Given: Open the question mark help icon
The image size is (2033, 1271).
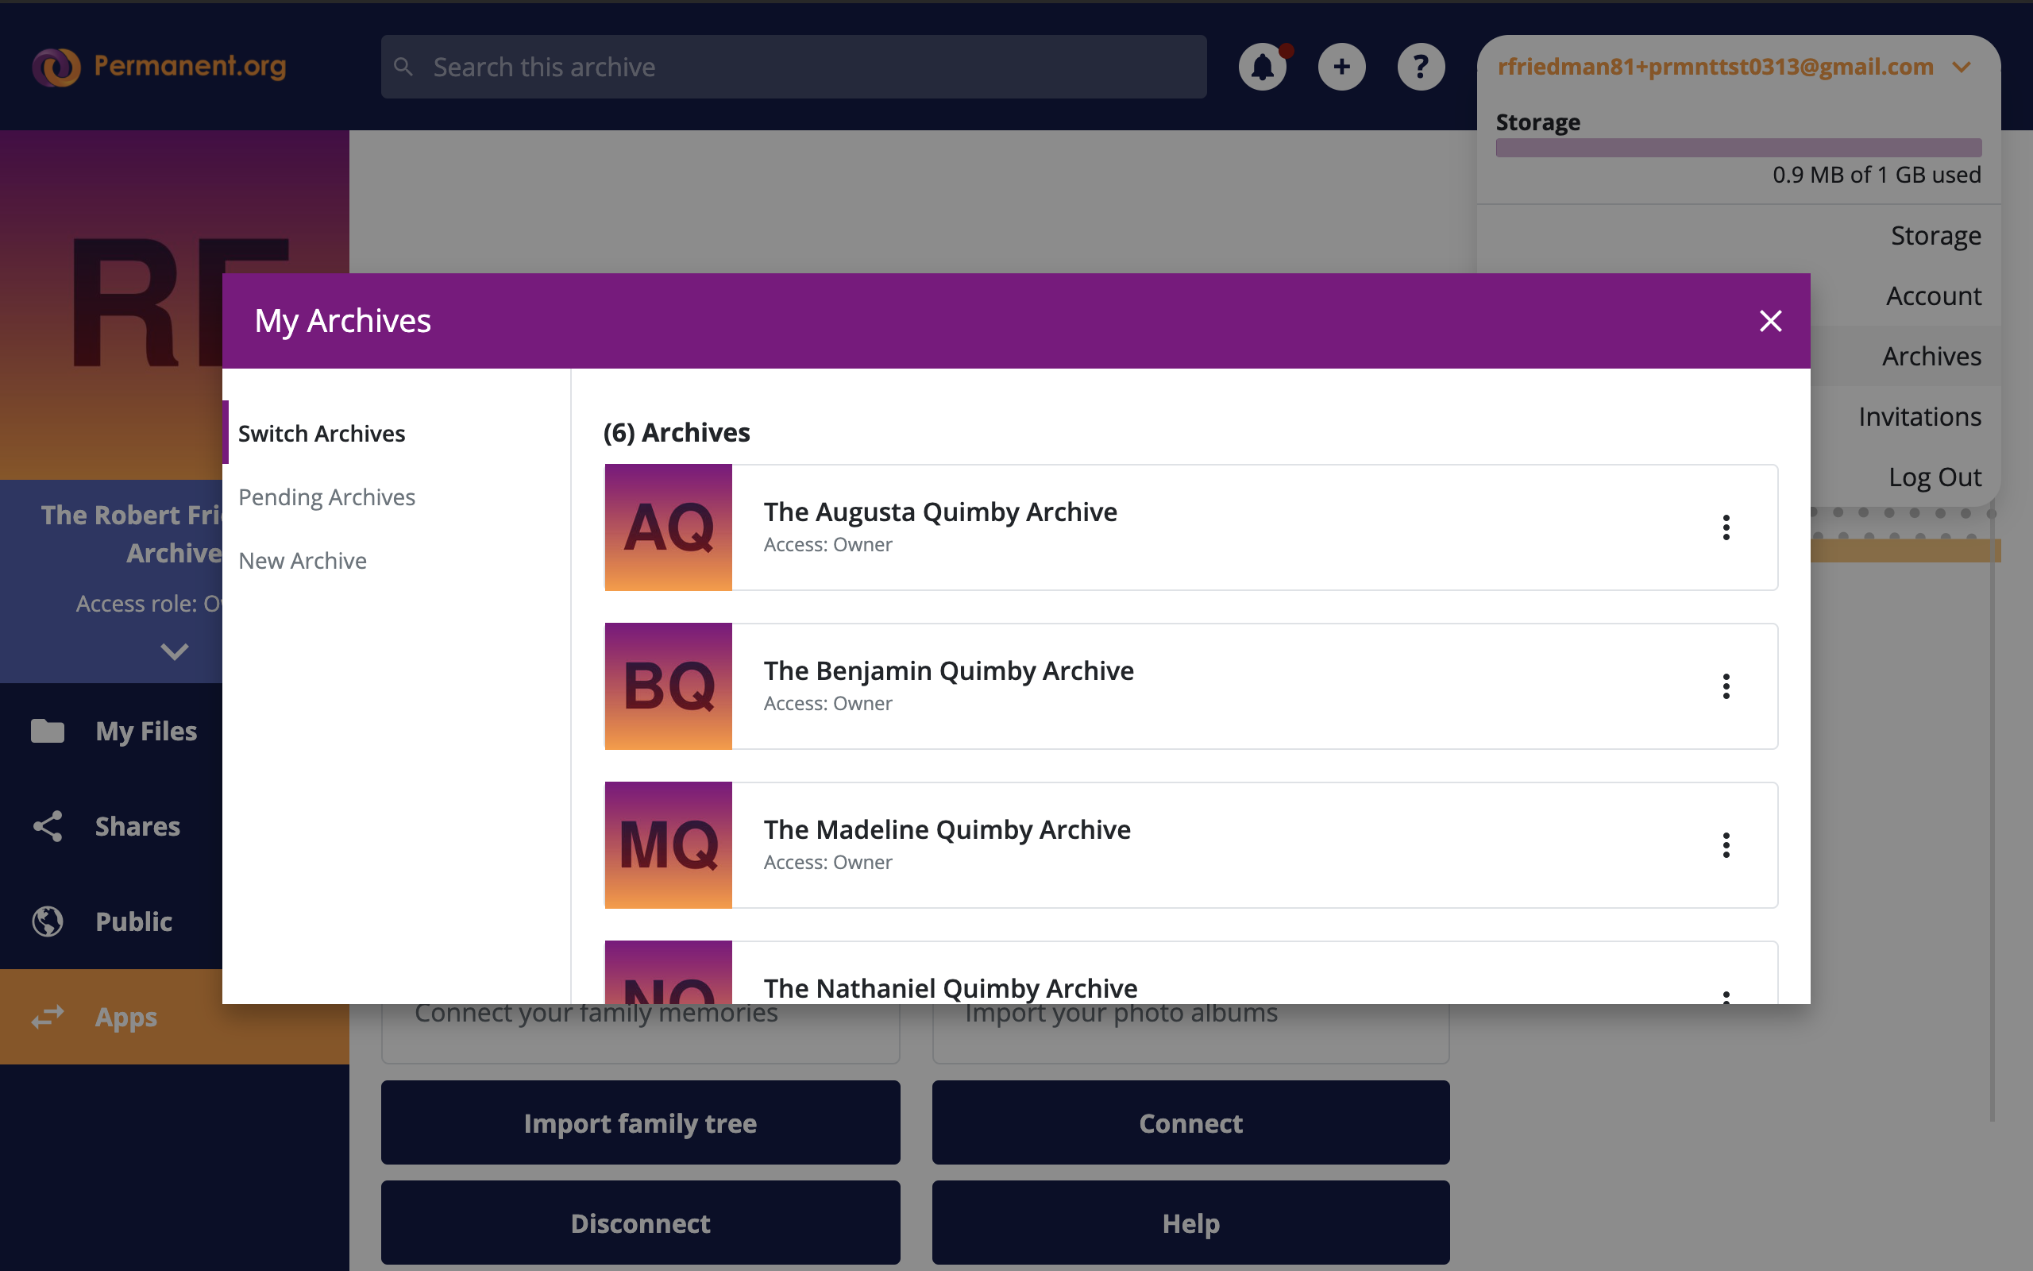Looking at the screenshot, I should (1421, 67).
